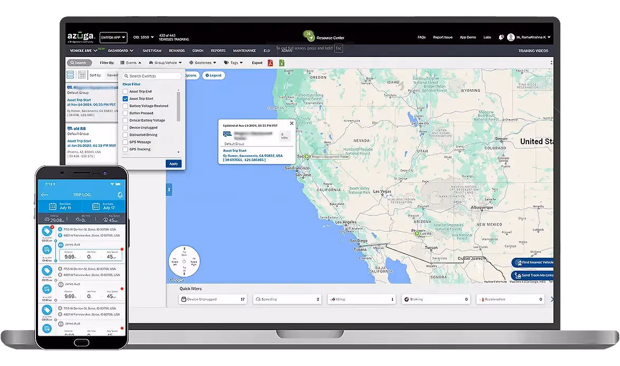
Task: Check the Distracted Driving checkbox
Action: point(126,135)
